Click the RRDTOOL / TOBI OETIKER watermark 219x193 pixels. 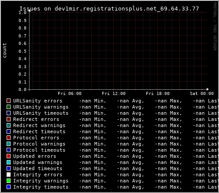point(215,26)
